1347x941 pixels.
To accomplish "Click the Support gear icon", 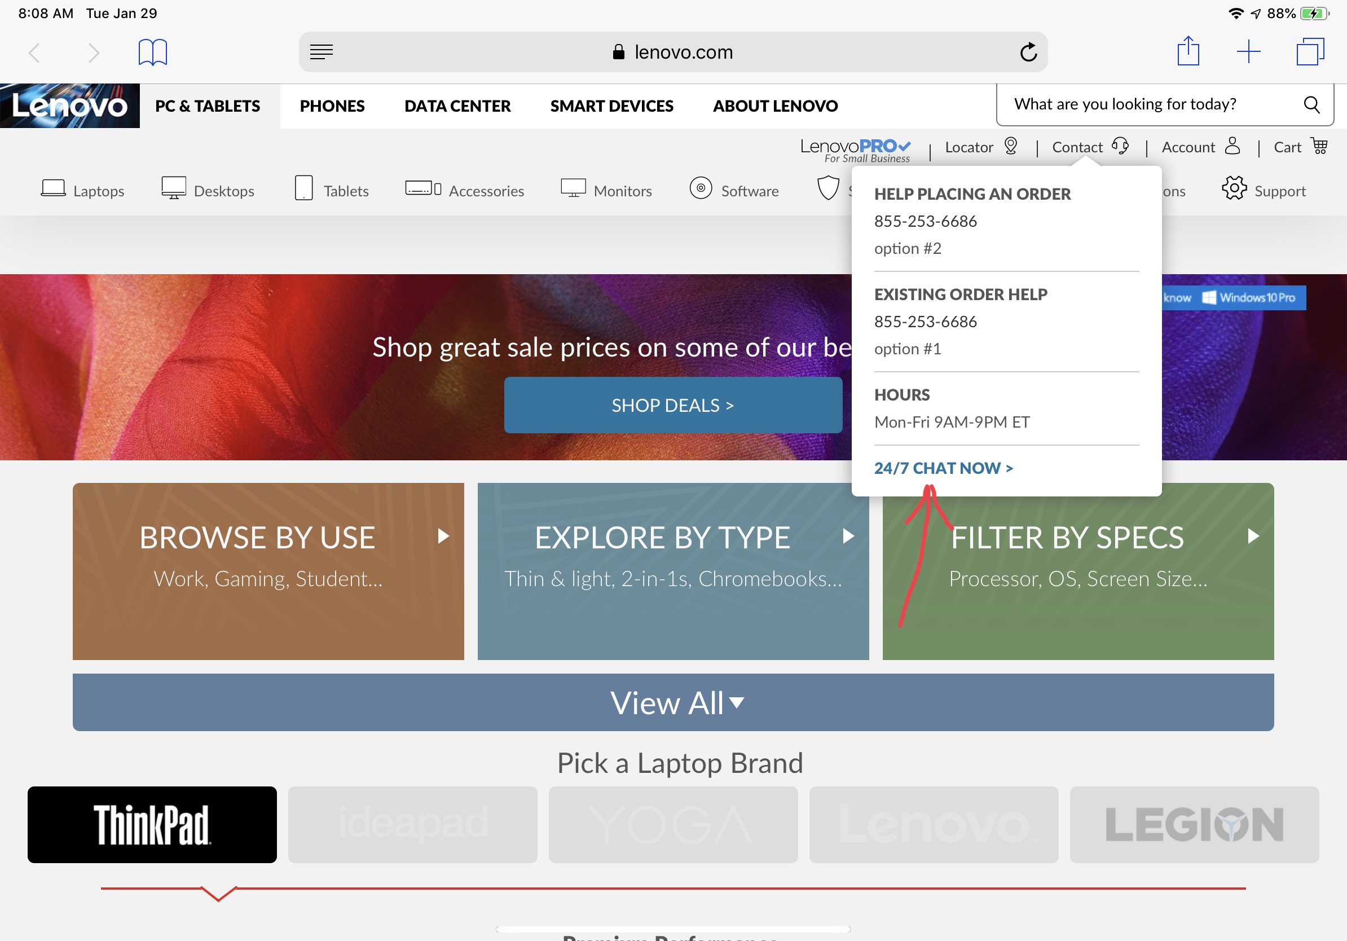I will coord(1234,189).
